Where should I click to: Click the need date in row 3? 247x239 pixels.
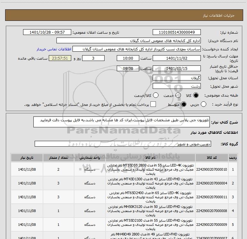pos(27,197)
